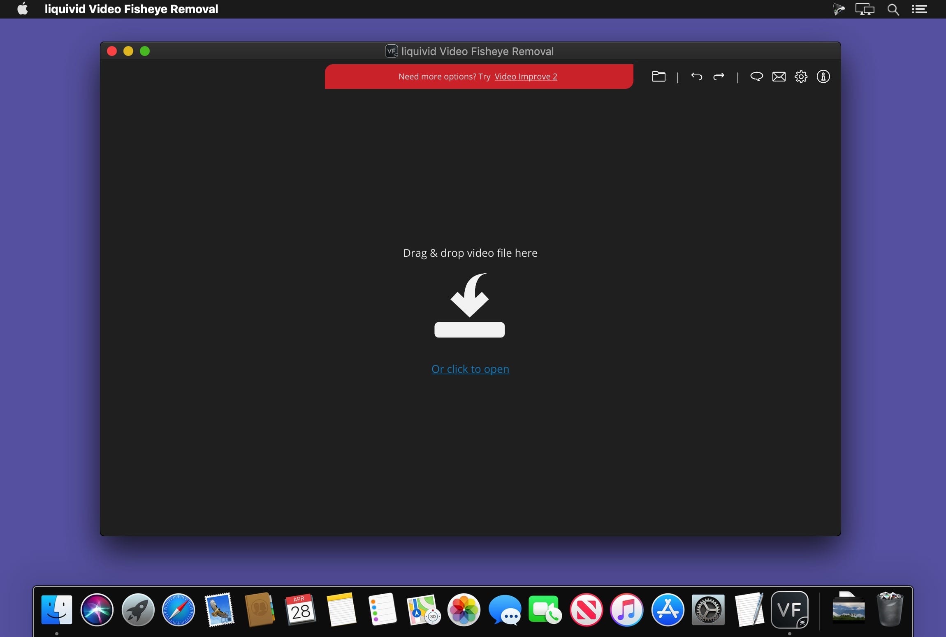
Task: Launch Maps from the Dock
Action: tap(423, 609)
